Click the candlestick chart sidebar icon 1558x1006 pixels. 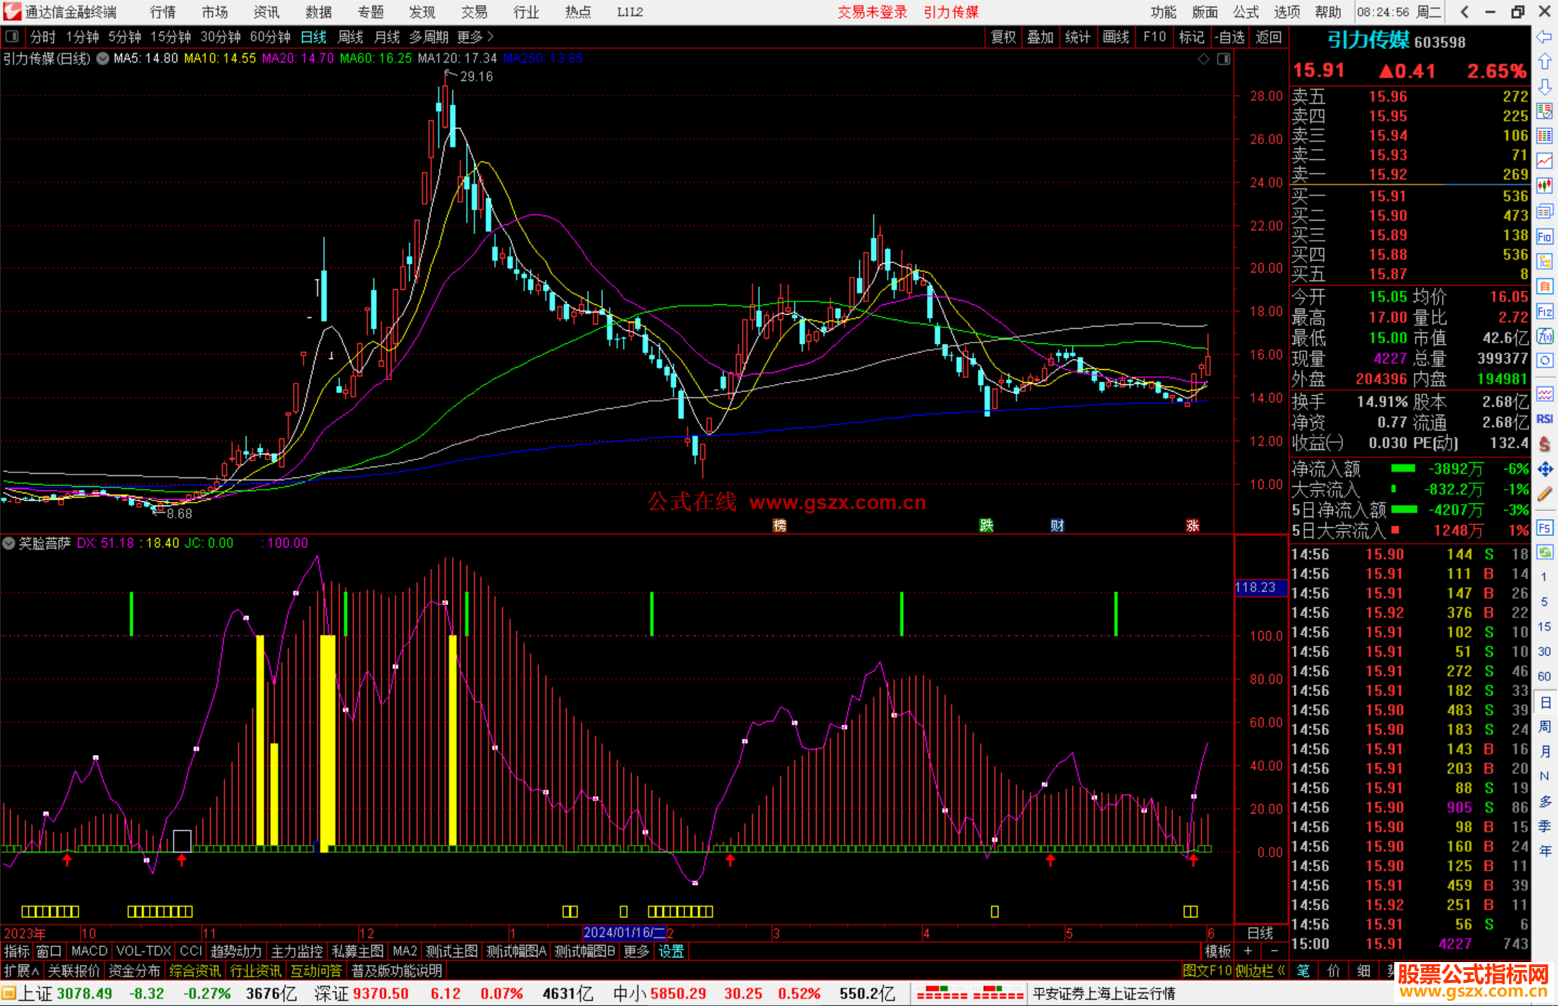1544,186
